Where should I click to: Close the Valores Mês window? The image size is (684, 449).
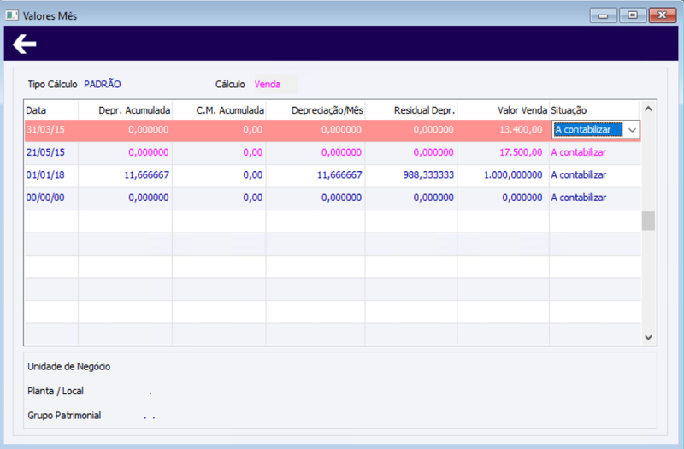pos(662,15)
